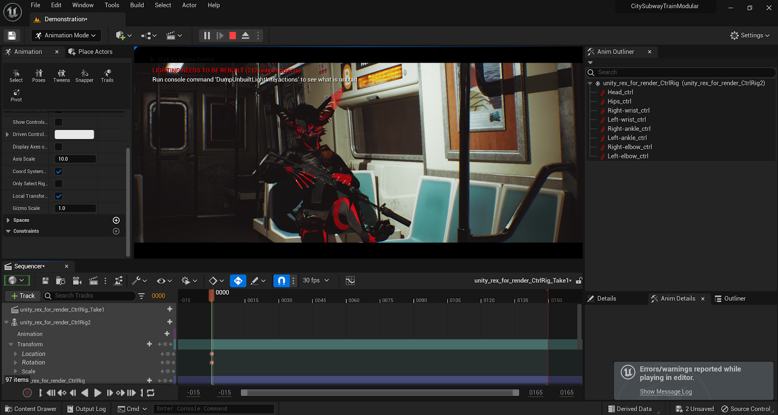The height and width of the screenshot is (415, 778).
Task: Select Head_ctrl in the Anim Outliner
Action: [620, 92]
